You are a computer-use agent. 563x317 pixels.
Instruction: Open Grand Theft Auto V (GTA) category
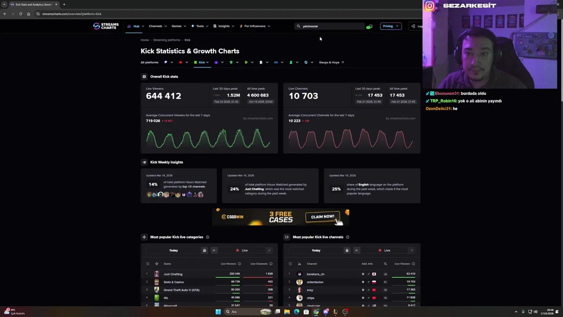(182, 290)
